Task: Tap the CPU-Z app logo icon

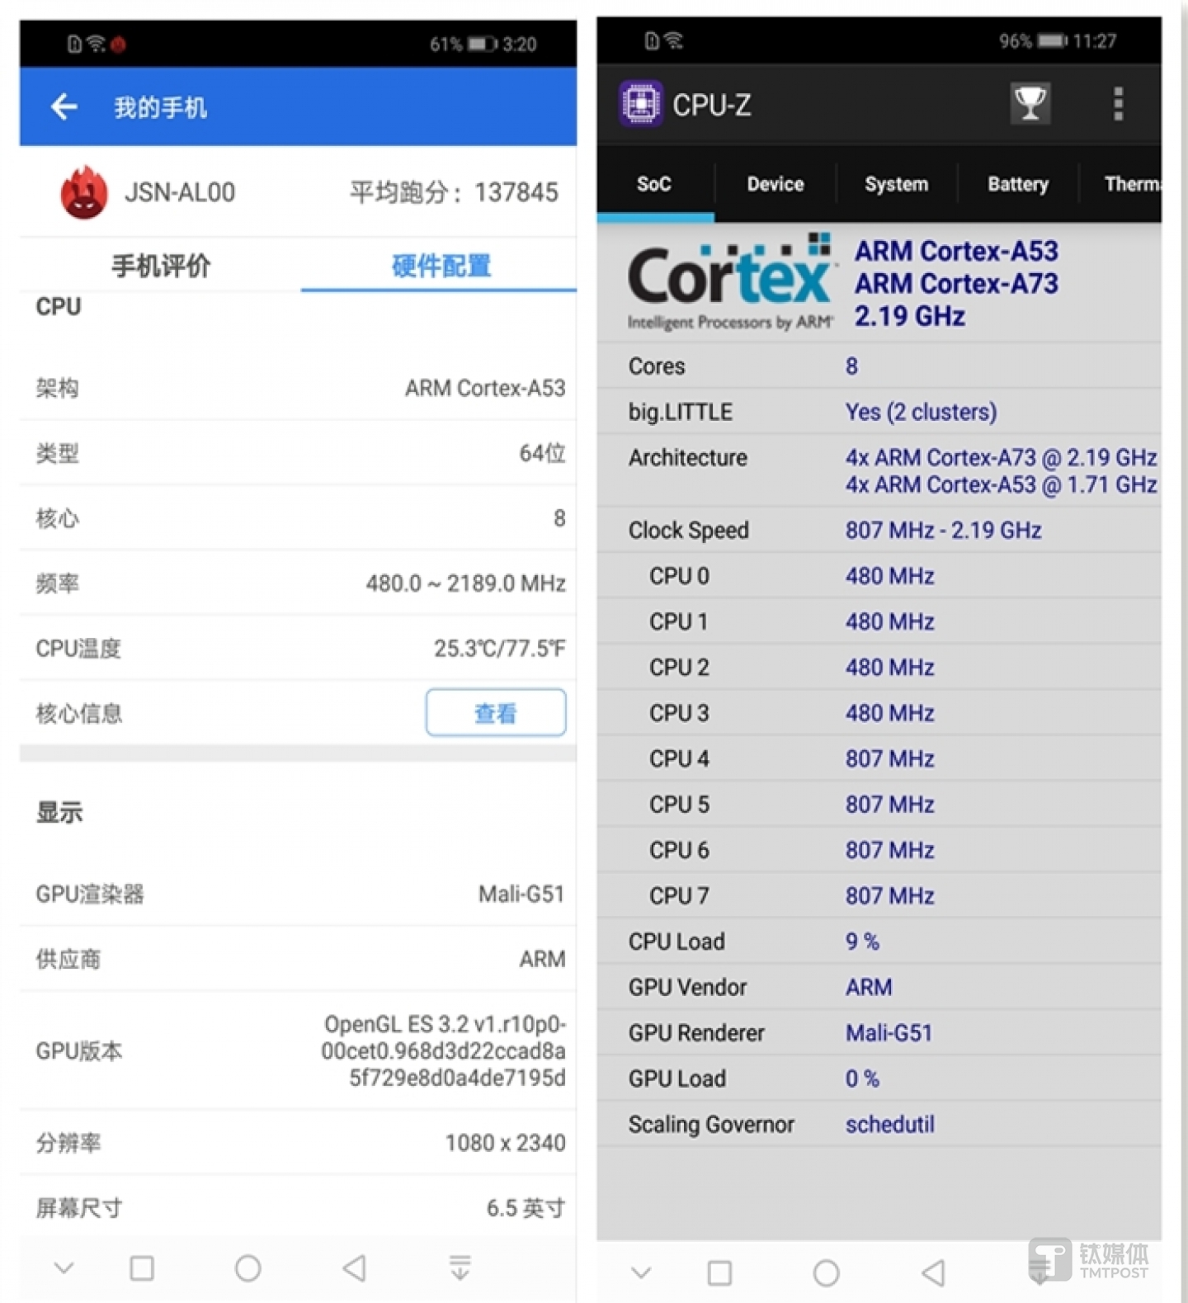Action: [641, 104]
